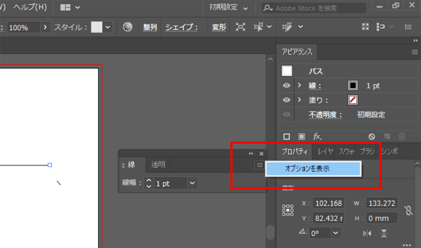Click the clear appearance icon
This screenshot has height=248, width=421.
371,137
